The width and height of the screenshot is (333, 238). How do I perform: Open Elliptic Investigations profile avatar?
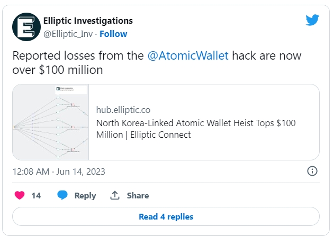click(26, 27)
